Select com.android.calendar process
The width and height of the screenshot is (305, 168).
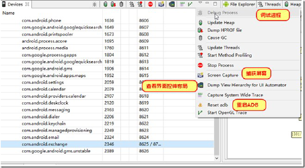[x=107, y=89]
